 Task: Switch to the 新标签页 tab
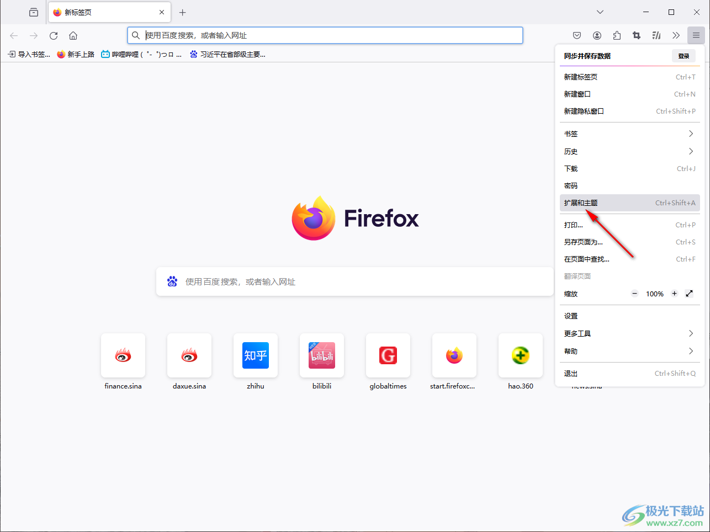[109, 12]
